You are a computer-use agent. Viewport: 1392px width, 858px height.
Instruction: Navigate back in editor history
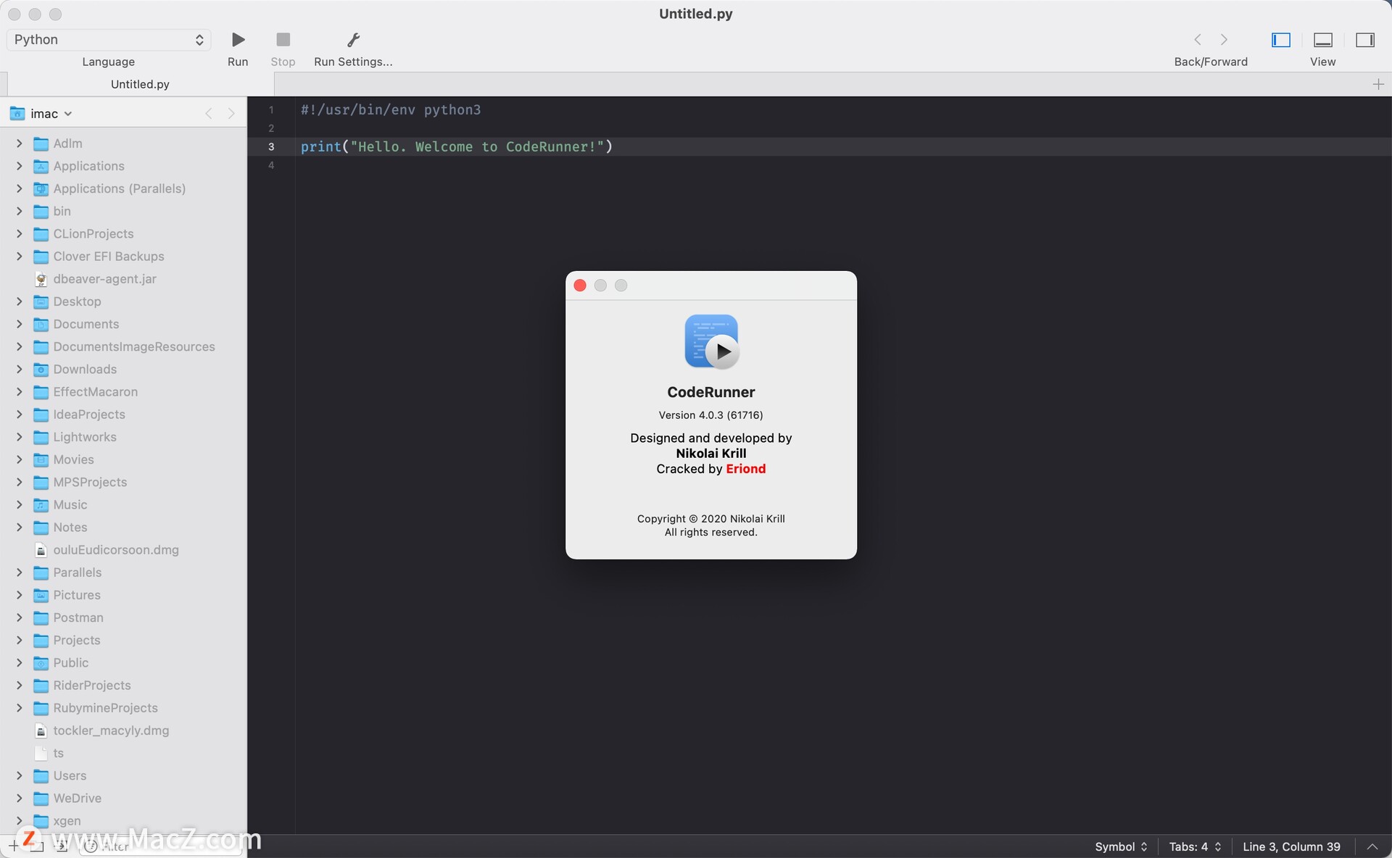click(x=1198, y=40)
